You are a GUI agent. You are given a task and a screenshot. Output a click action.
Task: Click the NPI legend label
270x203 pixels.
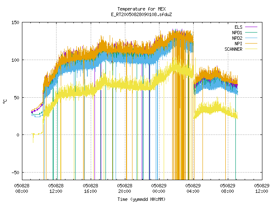pyautogui.click(x=238, y=44)
